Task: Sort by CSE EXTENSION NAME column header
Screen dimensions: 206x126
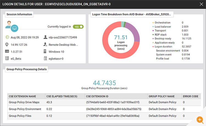Action: [26, 96]
